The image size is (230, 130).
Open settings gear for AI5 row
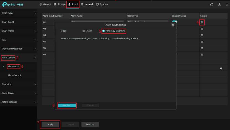pos(202,48)
